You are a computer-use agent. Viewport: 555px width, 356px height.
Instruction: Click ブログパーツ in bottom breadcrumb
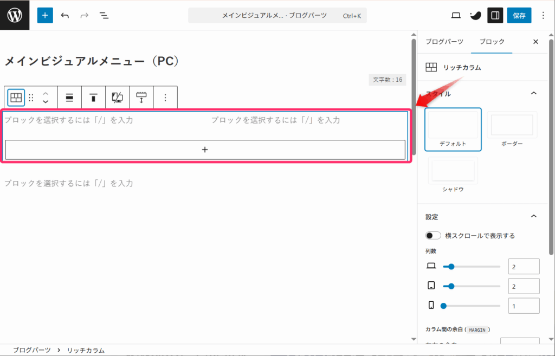pyautogui.click(x=32, y=351)
